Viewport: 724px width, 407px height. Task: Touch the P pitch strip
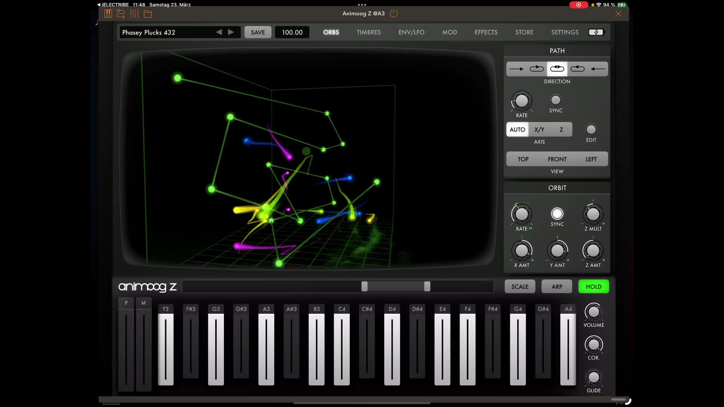pyautogui.click(x=126, y=345)
